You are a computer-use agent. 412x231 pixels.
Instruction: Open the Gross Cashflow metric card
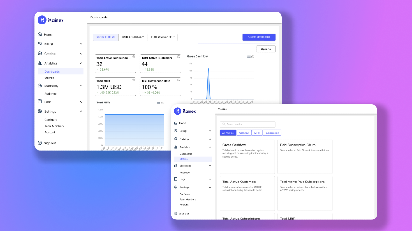[x=247, y=157]
